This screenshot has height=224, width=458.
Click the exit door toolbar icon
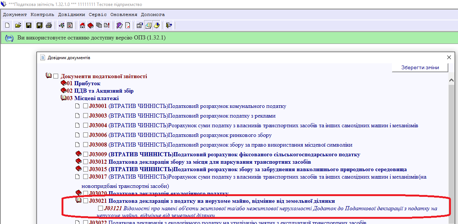[169, 25]
